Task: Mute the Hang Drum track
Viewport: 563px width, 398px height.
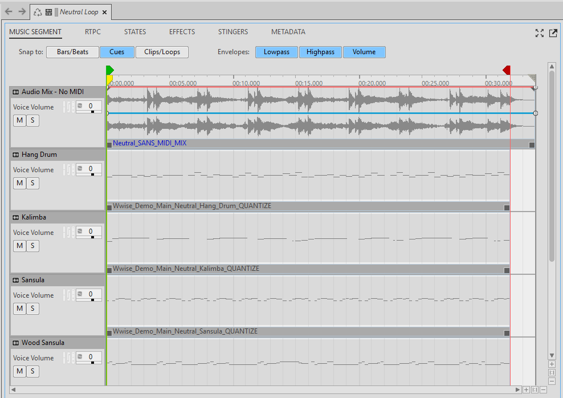Action: point(19,183)
